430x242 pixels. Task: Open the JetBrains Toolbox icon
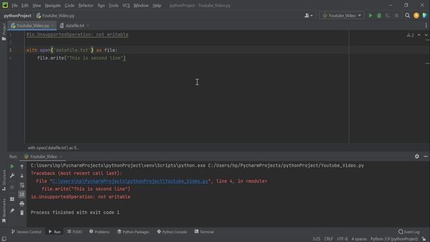[425, 15]
